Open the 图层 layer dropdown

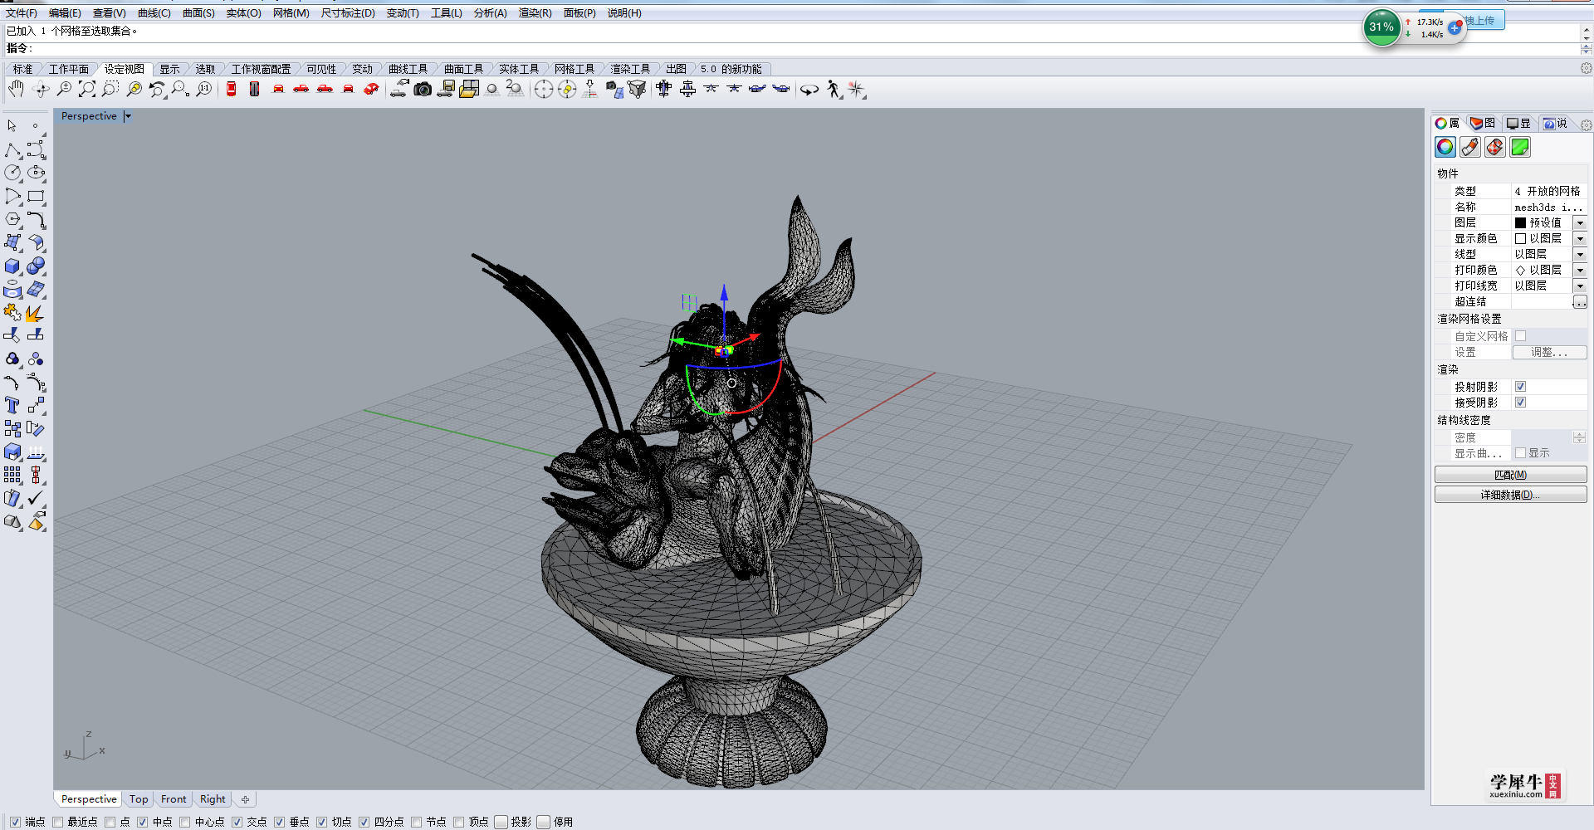coord(1580,222)
